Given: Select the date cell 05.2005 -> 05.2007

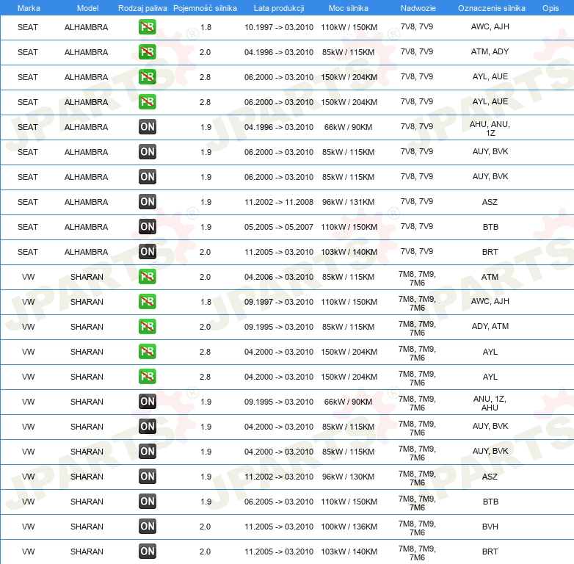Looking at the screenshot, I should 279,227.
